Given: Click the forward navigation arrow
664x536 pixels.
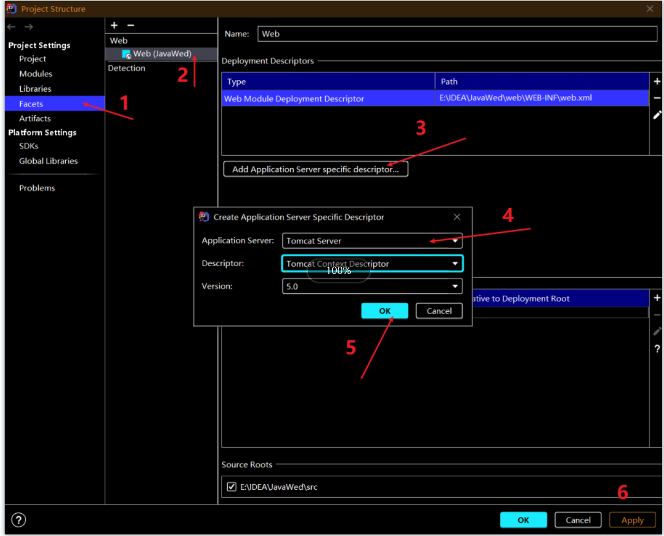Looking at the screenshot, I should coord(29,26).
